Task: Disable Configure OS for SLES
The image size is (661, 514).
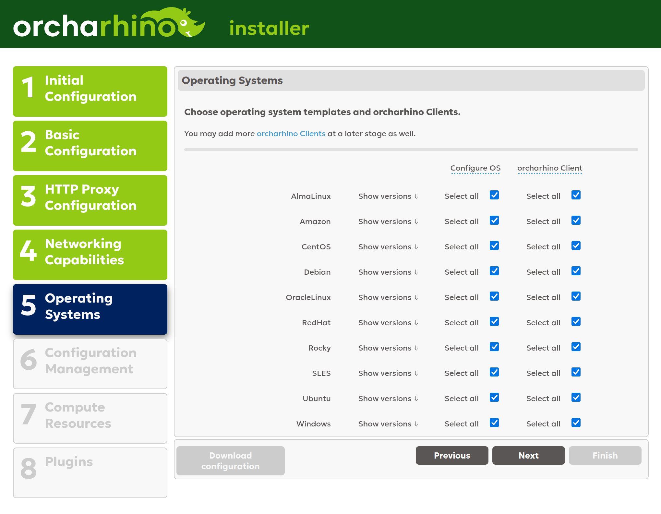Action: click(494, 372)
